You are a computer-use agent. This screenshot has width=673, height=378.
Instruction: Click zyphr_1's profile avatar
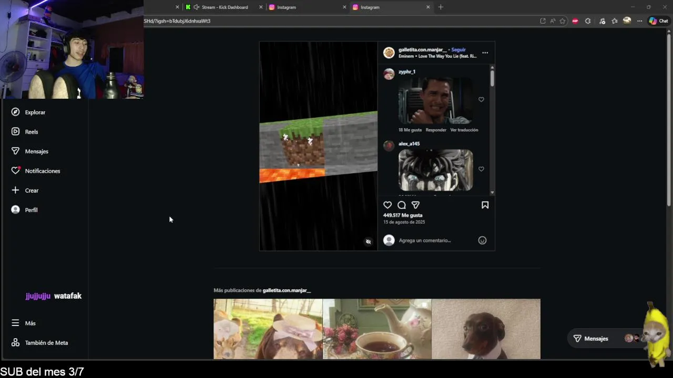(x=389, y=74)
